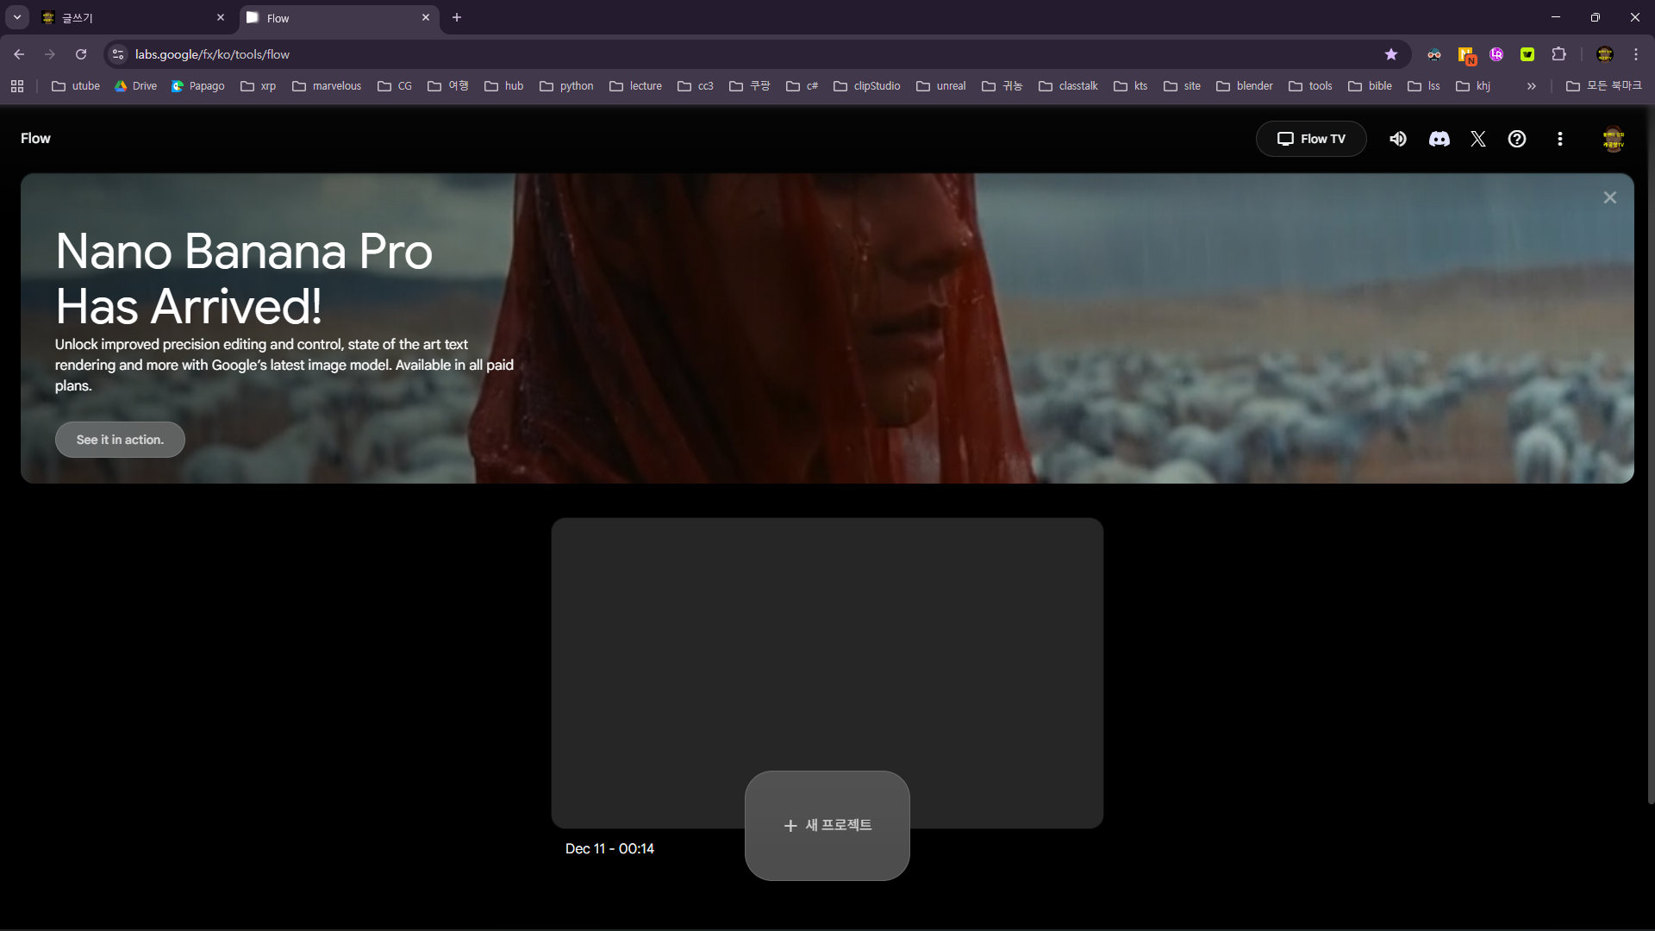
Task: Open the tab search dropdown arrow
Action: tap(16, 17)
